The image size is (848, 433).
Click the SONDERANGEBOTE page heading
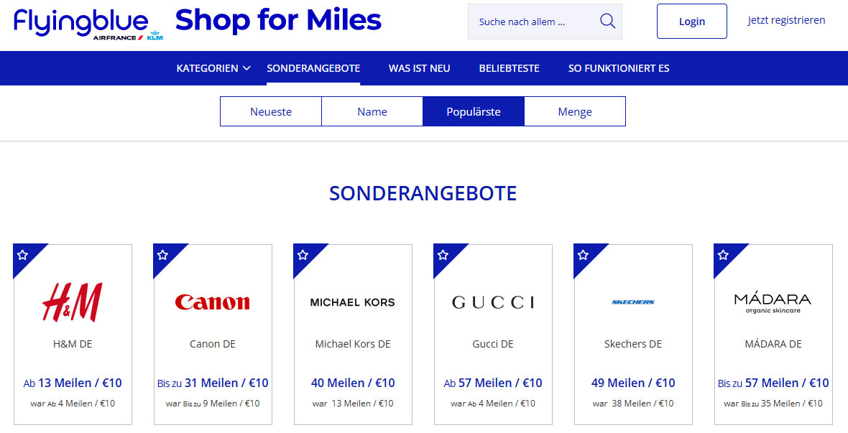423,193
